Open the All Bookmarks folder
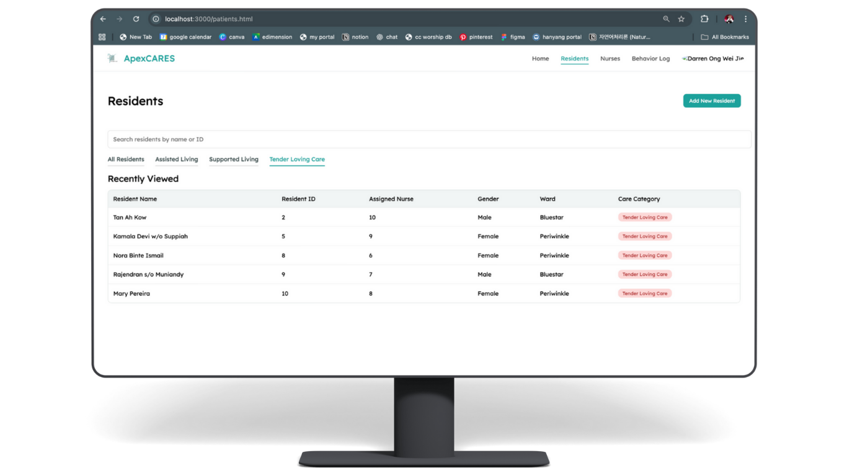The image size is (847, 476). click(724, 37)
